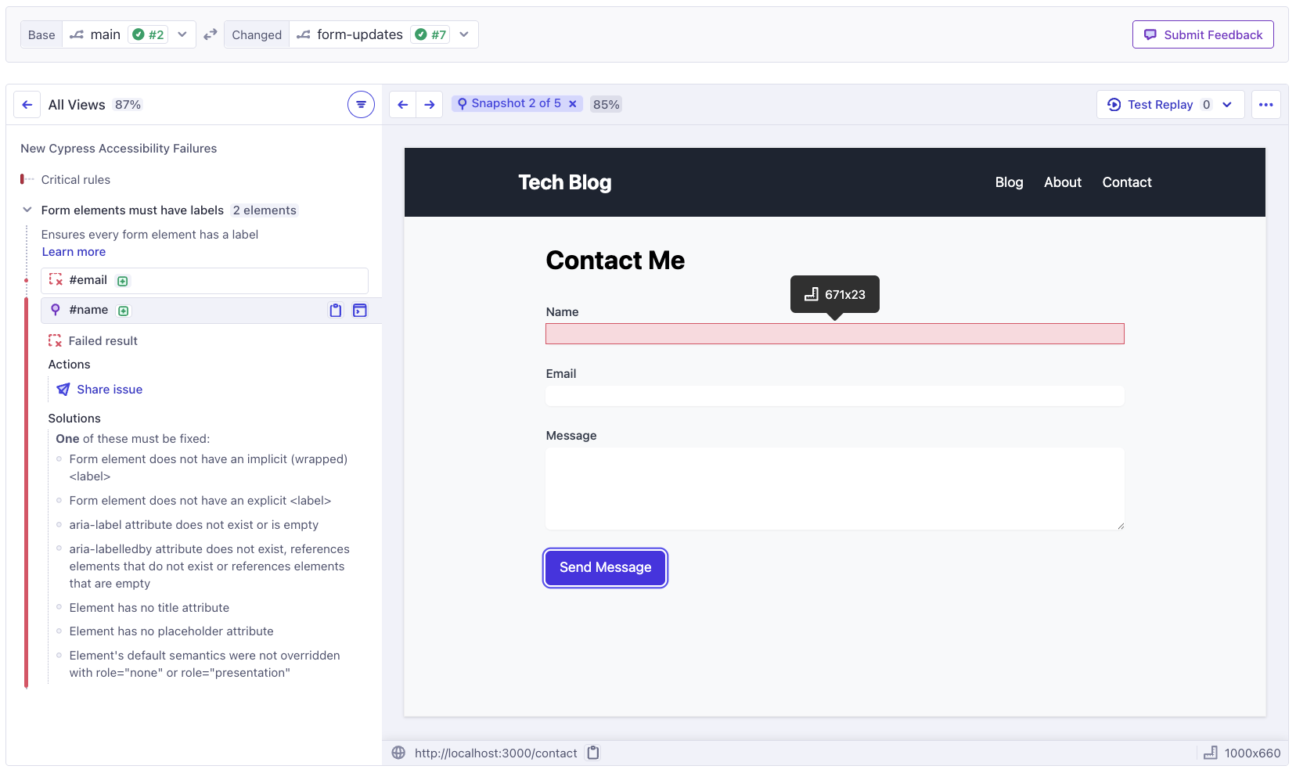
Task: Open the main branch dropdown
Action: (x=182, y=34)
